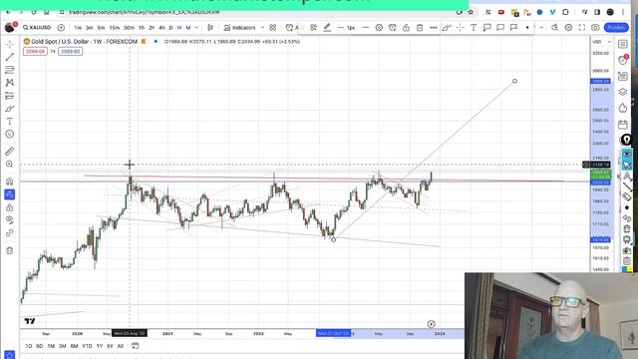Lock the selected drawing
Viewport: 638px width, 359px height.
pos(406,28)
